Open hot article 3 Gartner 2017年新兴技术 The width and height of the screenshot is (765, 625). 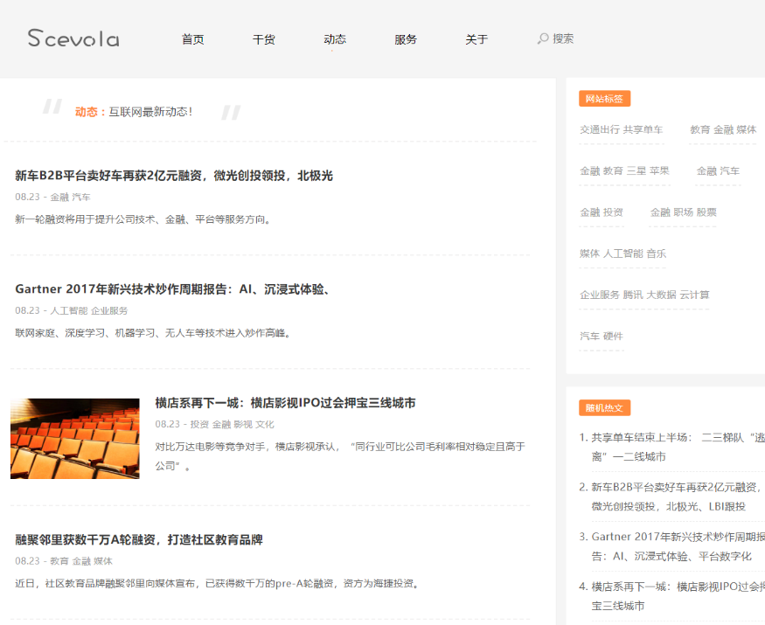point(678,546)
